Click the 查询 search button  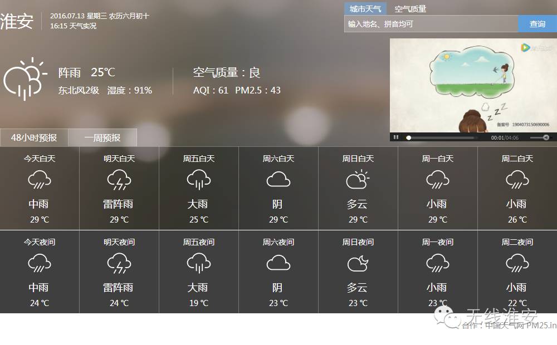(536, 24)
